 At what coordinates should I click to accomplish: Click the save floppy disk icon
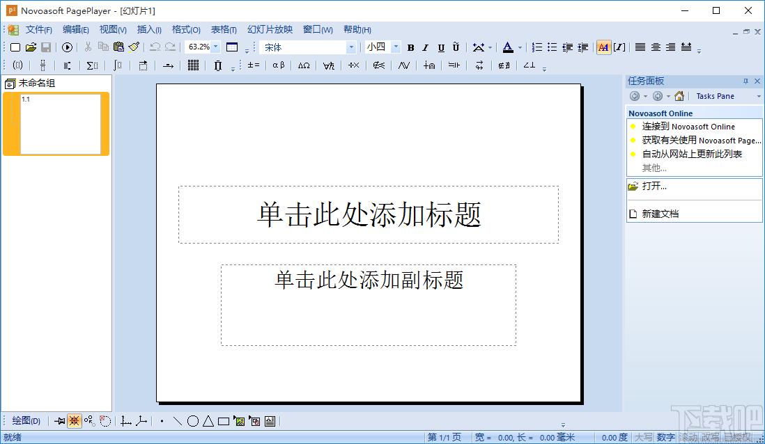coord(46,47)
